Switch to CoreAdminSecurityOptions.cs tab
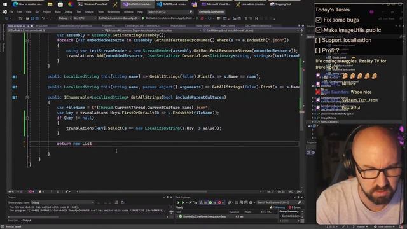The width and height of the screenshot is (407, 229). tap(74, 26)
